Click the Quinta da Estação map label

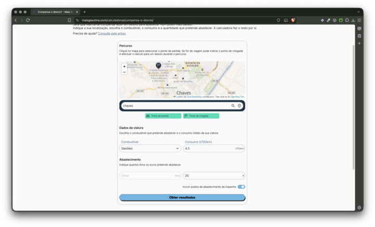click(x=193, y=64)
